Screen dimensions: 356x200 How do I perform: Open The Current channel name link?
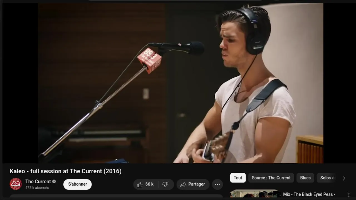38,181
